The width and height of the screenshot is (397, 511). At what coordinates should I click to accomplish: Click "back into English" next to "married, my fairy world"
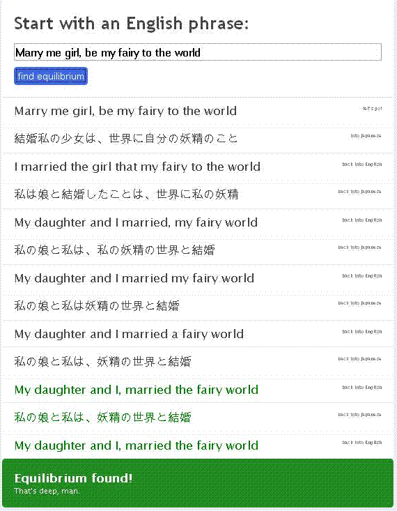tap(361, 220)
